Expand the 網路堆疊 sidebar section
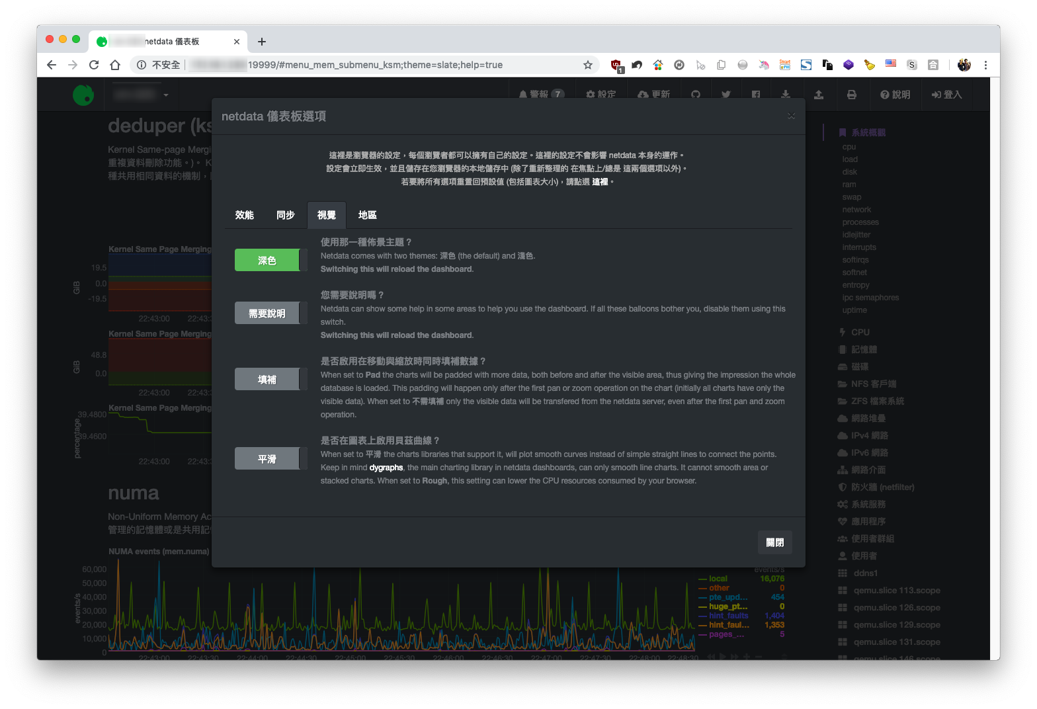This screenshot has height=709, width=1037. 861,418
